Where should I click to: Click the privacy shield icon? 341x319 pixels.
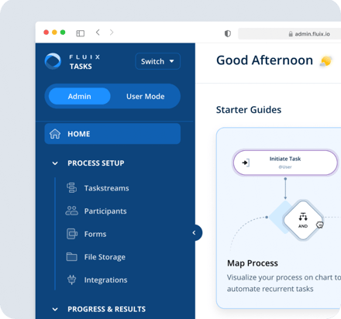tap(228, 33)
